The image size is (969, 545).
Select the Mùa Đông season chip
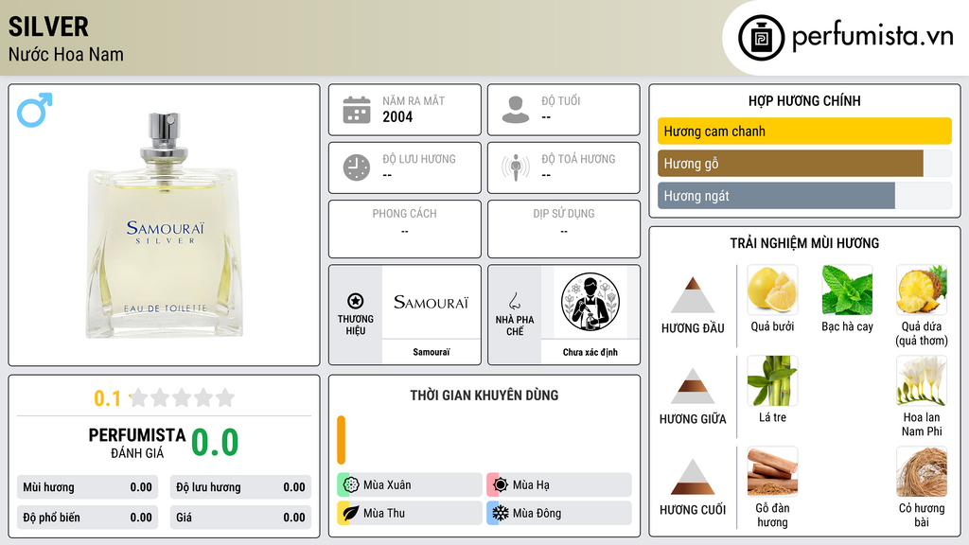pos(559,513)
